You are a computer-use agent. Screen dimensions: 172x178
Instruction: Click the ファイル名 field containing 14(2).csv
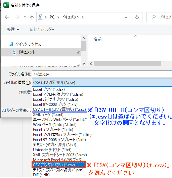tap(102, 74)
